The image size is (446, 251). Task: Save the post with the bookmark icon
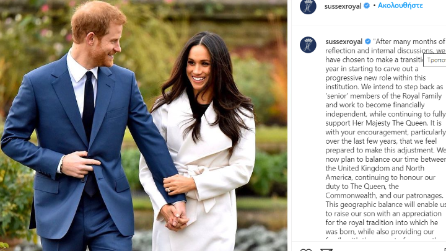pyautogui.click(x=445, y=250)
